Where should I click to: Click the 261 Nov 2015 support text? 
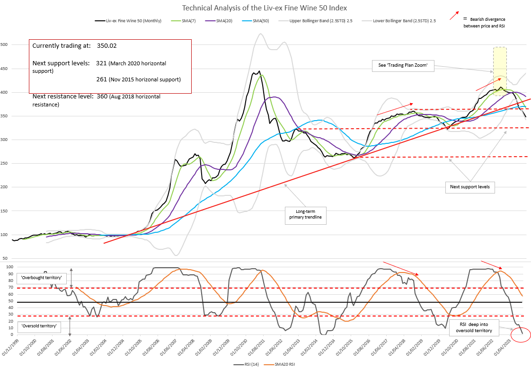(x=139, y=79)
